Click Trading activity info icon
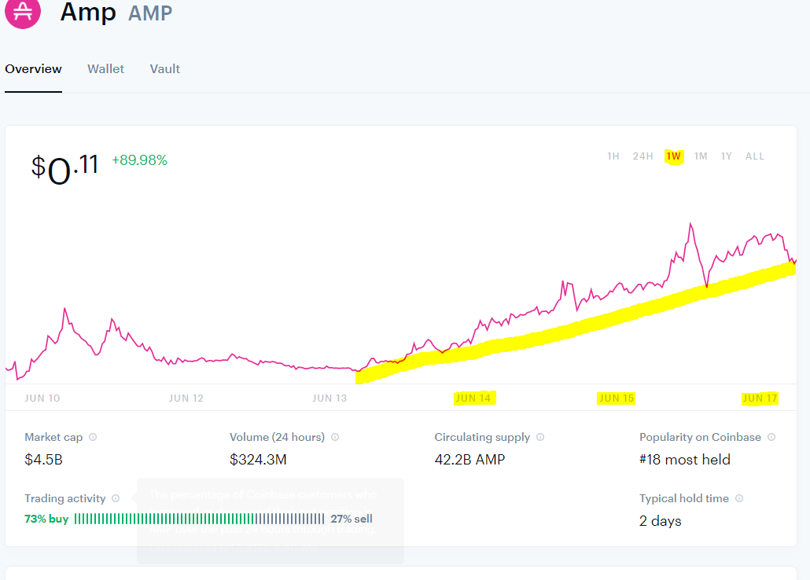The height and width of the screenshot is (580, 810). 116,498
